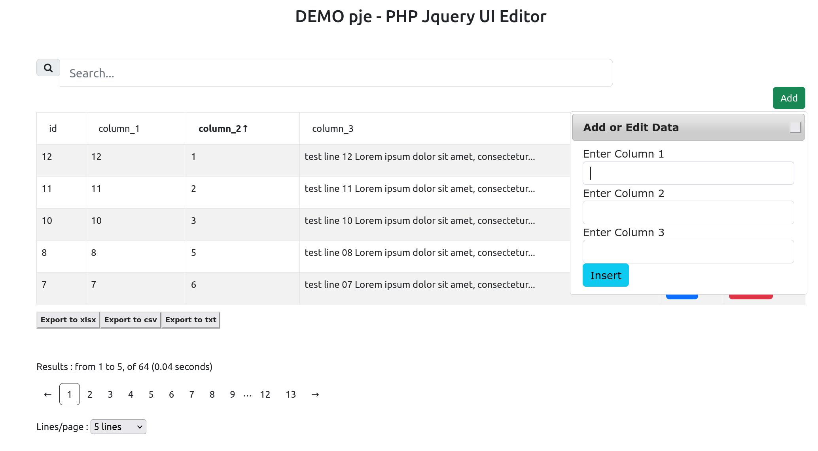Click Export to xlsx
Viewport: 818px width, 451px height.
click(x=68, y=319)
